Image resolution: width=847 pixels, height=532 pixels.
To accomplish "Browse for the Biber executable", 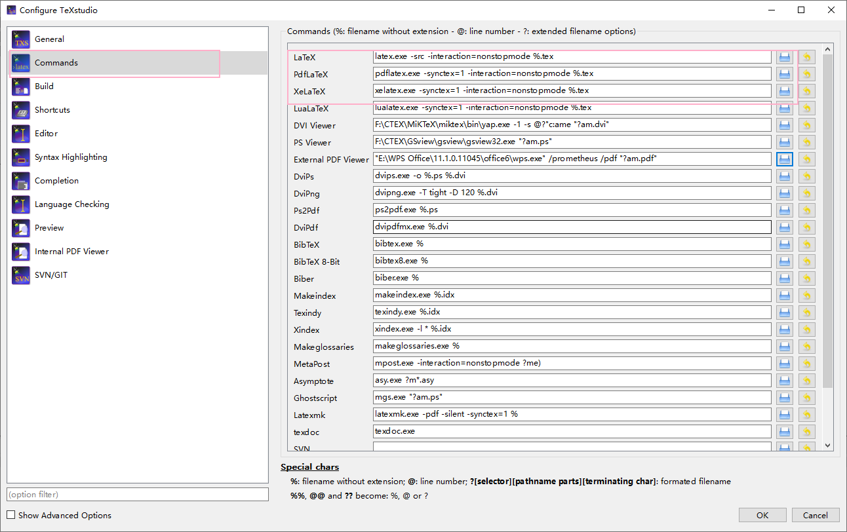I will coord(785,278).
